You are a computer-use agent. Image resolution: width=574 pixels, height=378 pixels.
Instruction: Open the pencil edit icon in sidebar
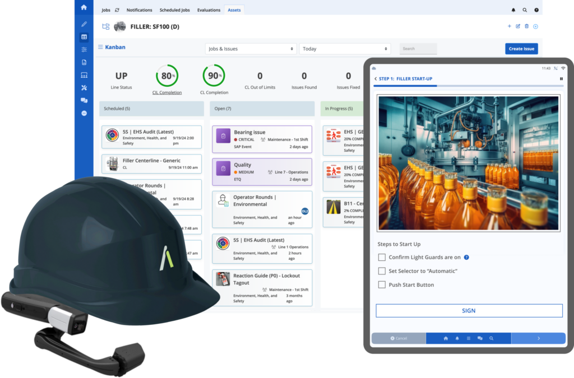pyautogui.click(x=84, y=24)
